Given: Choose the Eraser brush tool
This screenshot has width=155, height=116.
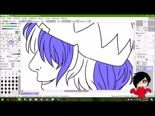Looking at the screenshot, I should click(3, 38).
